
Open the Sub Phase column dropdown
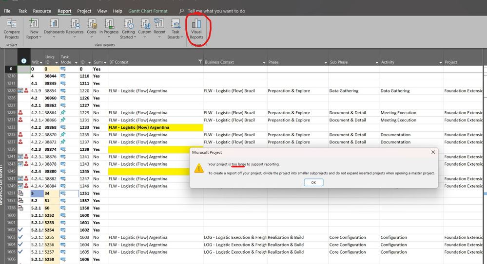tap(377, 62)
